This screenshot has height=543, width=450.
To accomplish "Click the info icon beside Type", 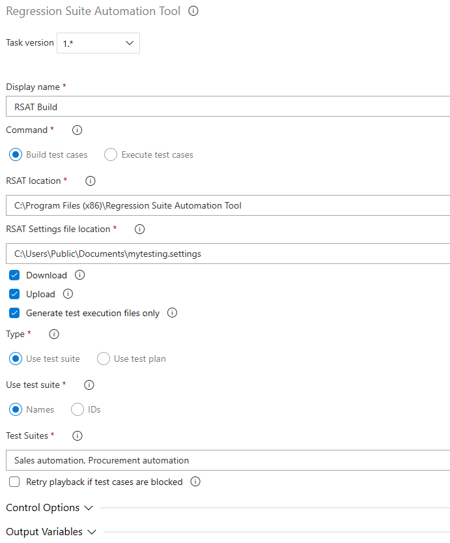I will click(x=53, y=334).
